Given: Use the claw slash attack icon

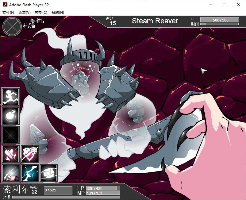Looking at the screenshot, I should [x=11, y=173].
